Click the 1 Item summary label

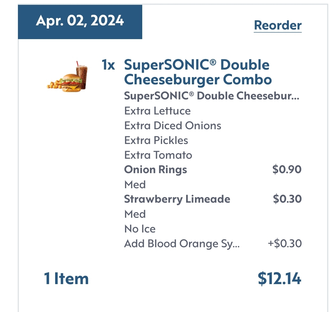66,279
